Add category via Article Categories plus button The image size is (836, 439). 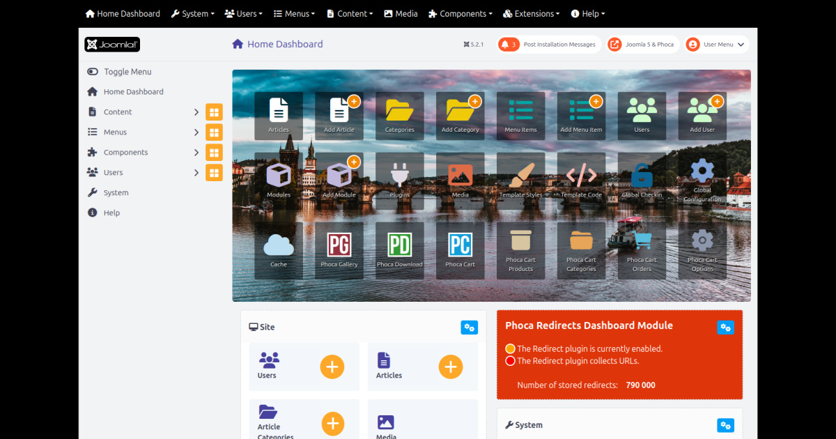[x=333, y=423]
